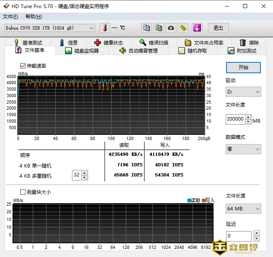Open the 文件(F) menu
273x257 pixels.
[11, 17]
